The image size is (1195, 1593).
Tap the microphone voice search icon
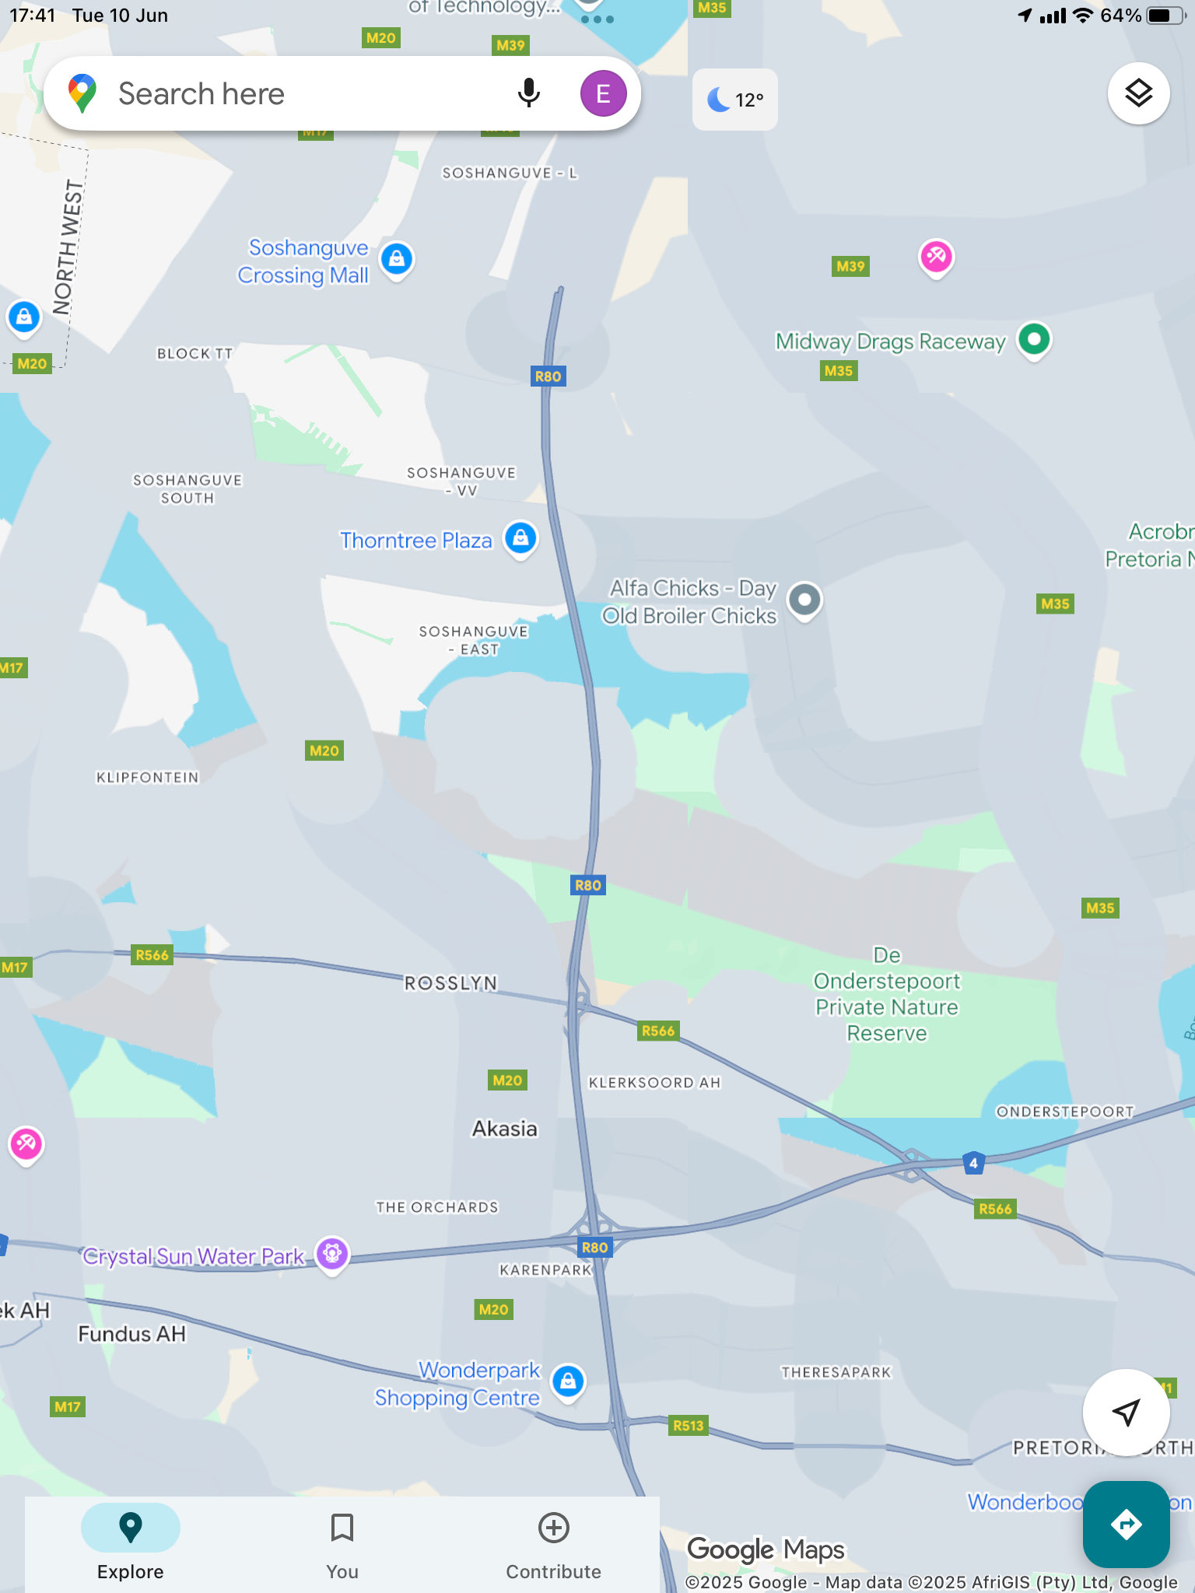[x=528, y=93]
